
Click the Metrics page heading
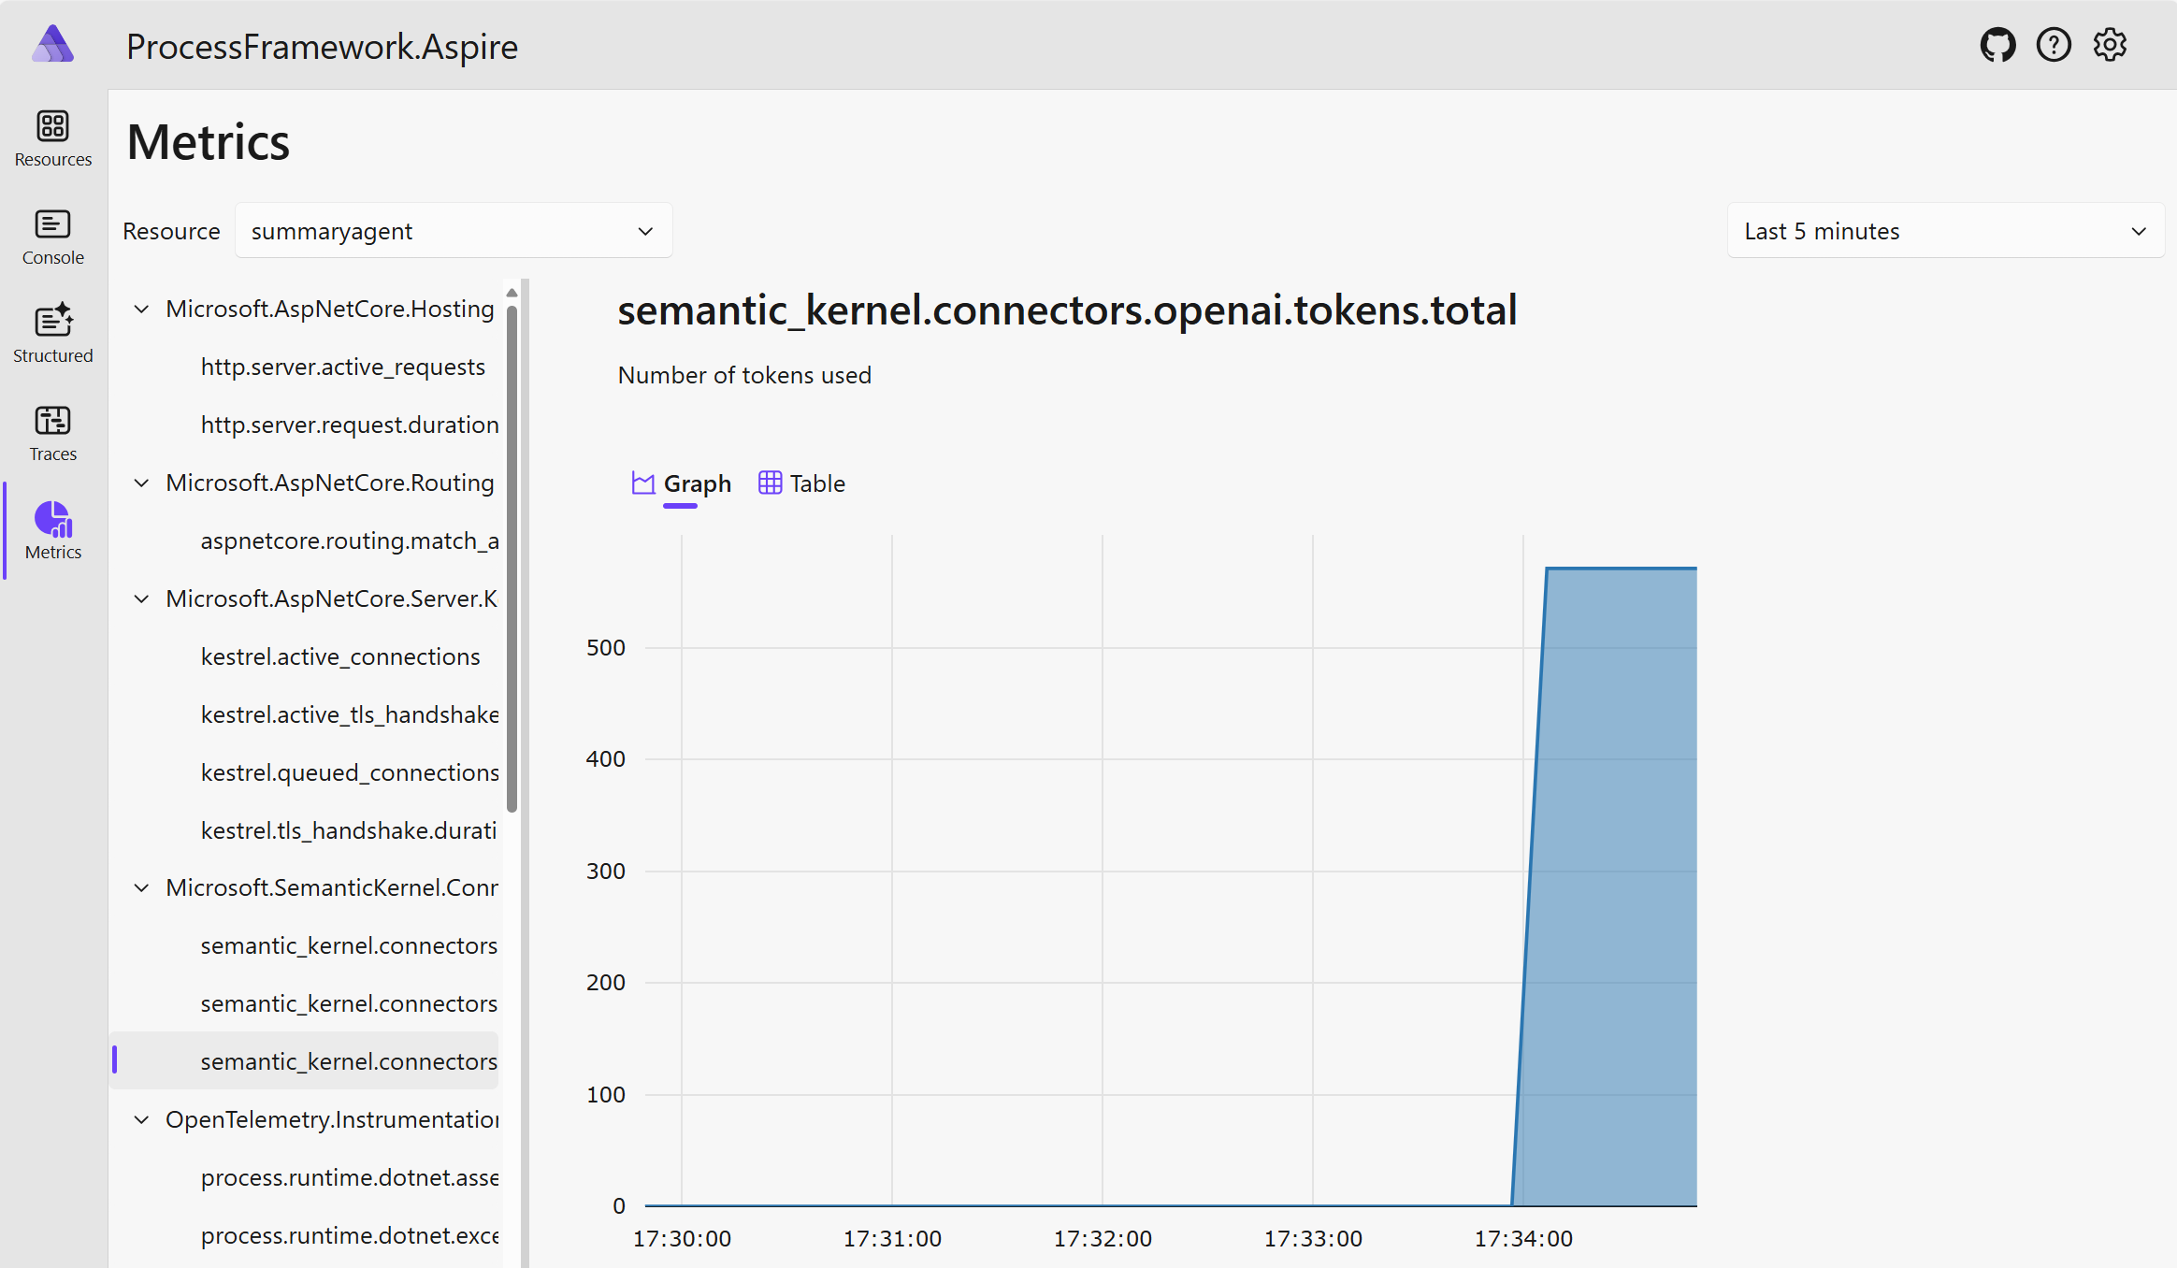(209, 142)
